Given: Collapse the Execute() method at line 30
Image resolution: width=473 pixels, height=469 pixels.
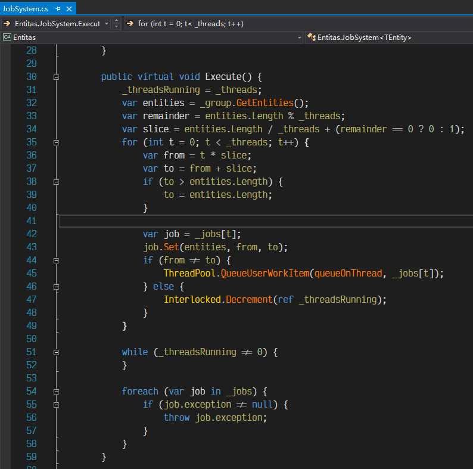Looking at the screenshot, I should (x=56, y=77).
